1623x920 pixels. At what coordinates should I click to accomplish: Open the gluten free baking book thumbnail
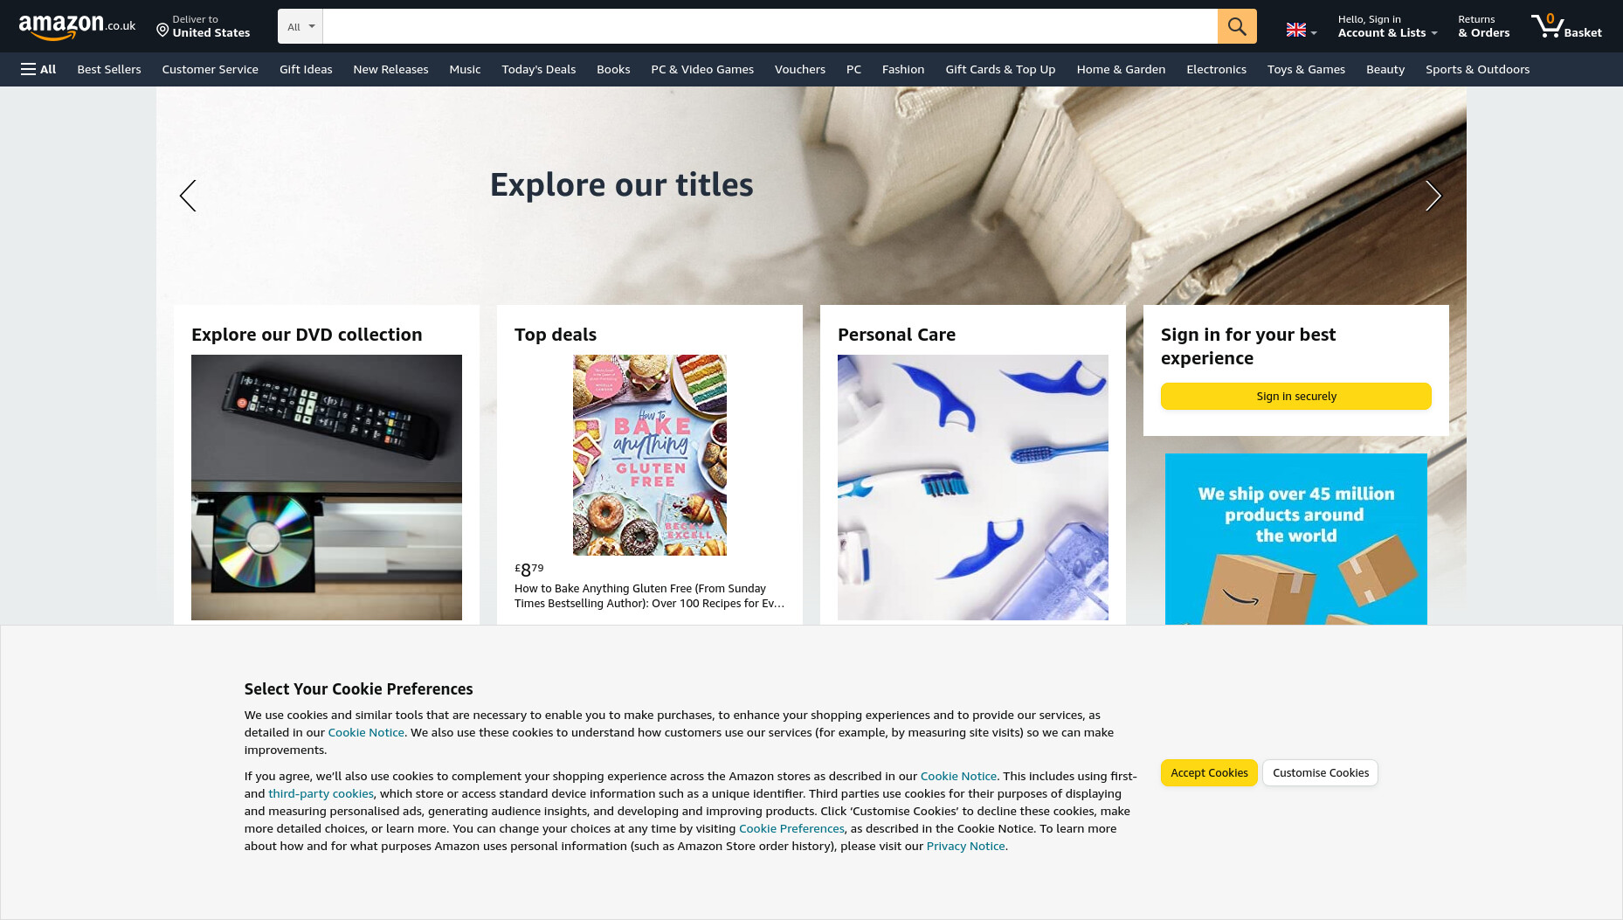tap(650, 455)
